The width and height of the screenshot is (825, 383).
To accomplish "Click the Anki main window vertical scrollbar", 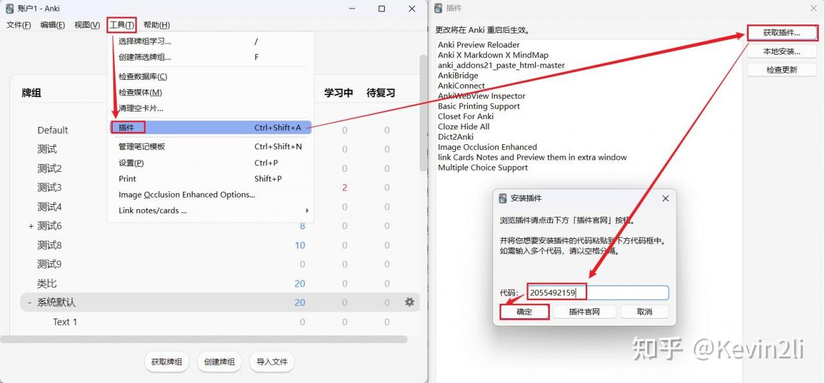I will tap(423, 113).
